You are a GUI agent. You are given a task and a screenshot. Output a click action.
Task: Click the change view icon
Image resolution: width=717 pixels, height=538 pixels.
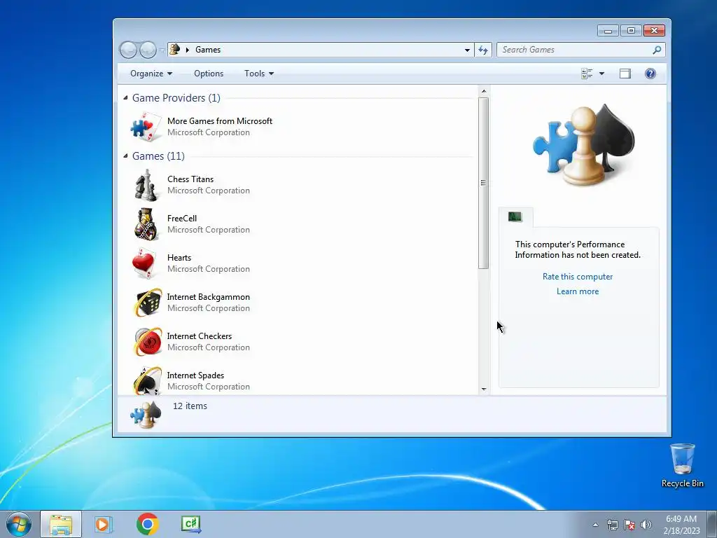(587, 74)
